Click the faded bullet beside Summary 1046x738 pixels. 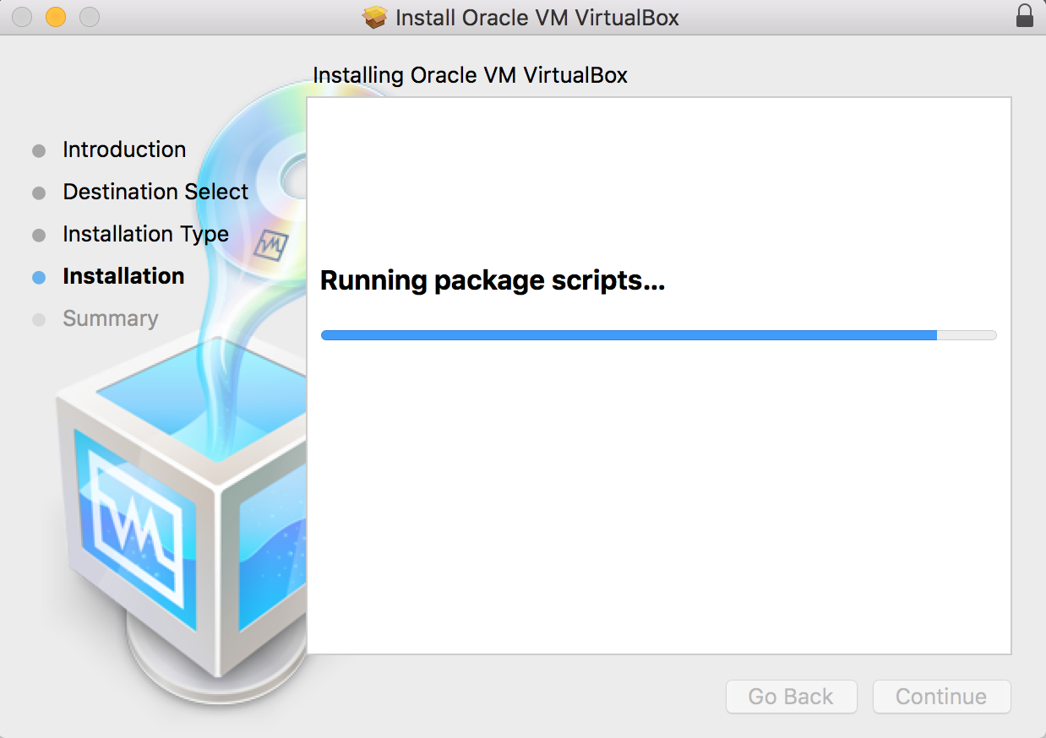click(x=39, y=320)
